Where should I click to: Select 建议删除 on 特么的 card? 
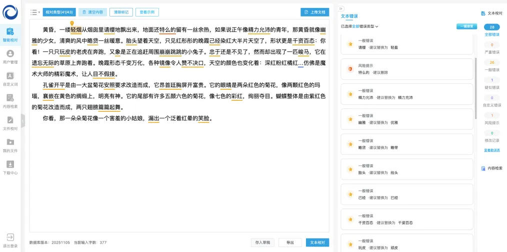pyautogui.click(x=380, y=72)
